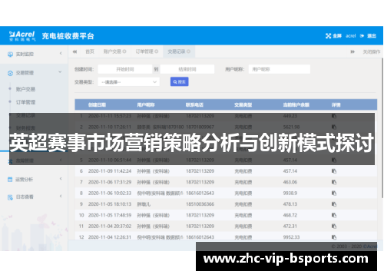Click the 结束时间 end time field
The width and height of the screenshot is (384, 278).
(187, 69)
